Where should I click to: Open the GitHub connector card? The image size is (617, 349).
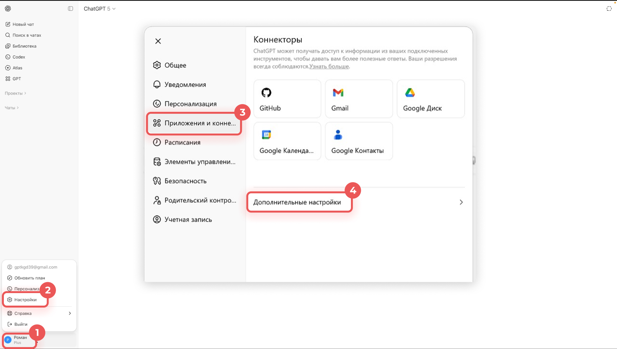tap(287, 99)
